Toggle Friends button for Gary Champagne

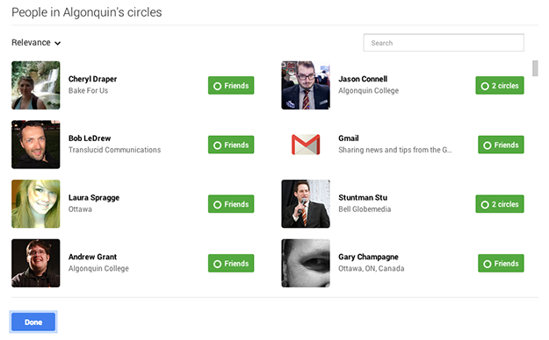(x=501, y=263)
